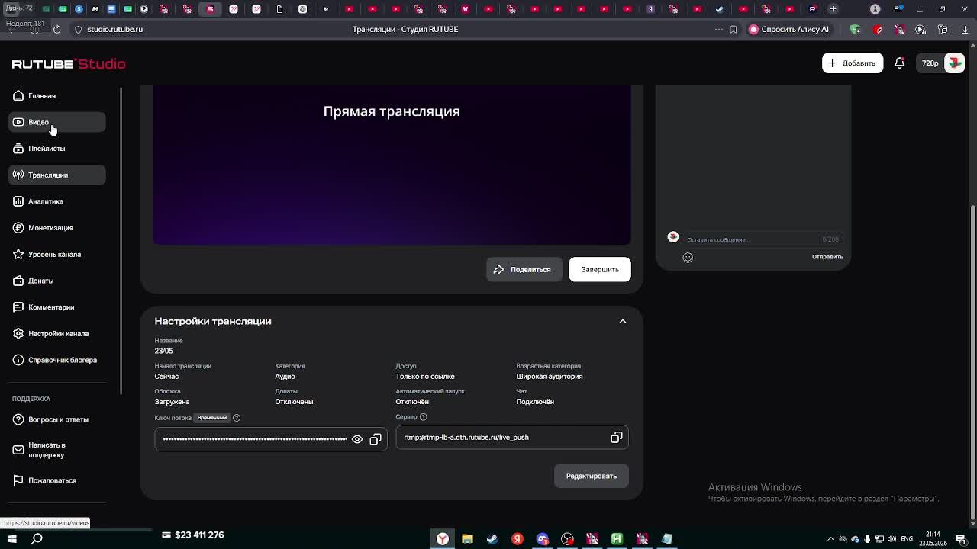This screenshot has width=977, height=549.
Task: Open the Аналитика sidebar section
Action: (57, 201)
